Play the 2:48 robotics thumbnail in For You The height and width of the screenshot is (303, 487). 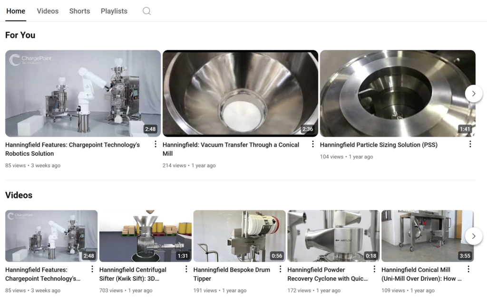click(83, 94)
